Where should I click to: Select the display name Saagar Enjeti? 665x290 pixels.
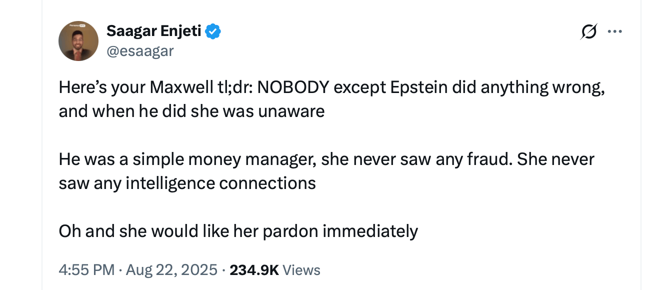pos(153,30)
